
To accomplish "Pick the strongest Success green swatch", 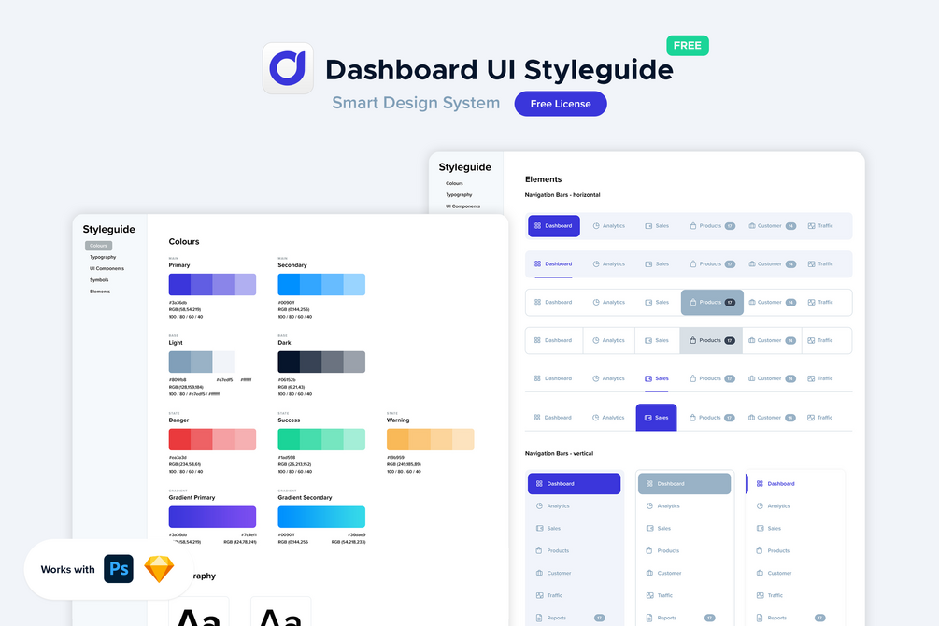I will pyautogui.click(x=289, y=439).
